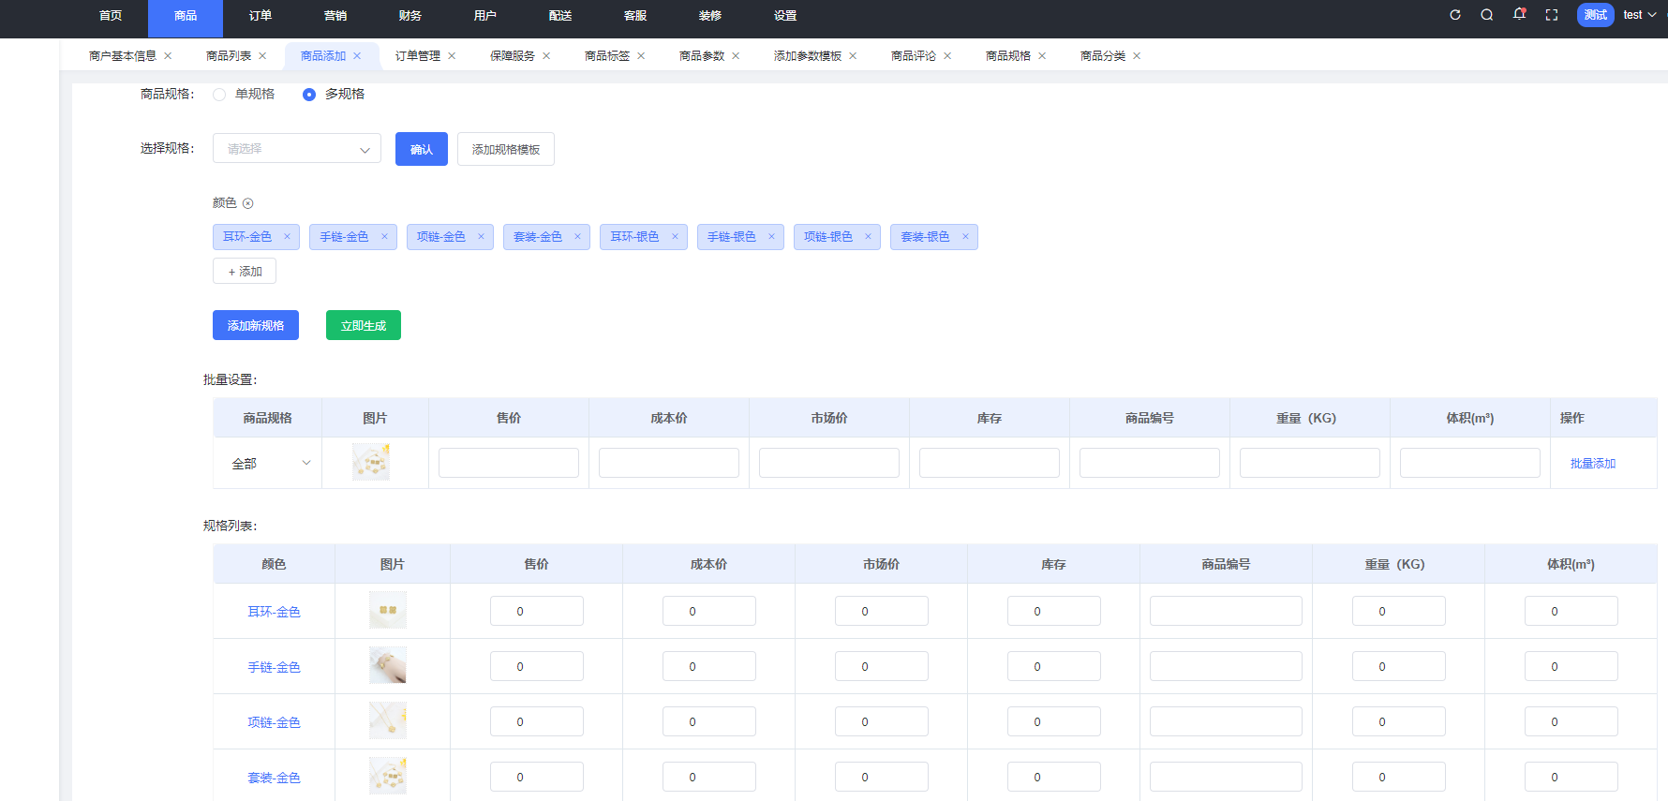Focus the 手链-金色 row 商品编号 field

point(1226,666)
